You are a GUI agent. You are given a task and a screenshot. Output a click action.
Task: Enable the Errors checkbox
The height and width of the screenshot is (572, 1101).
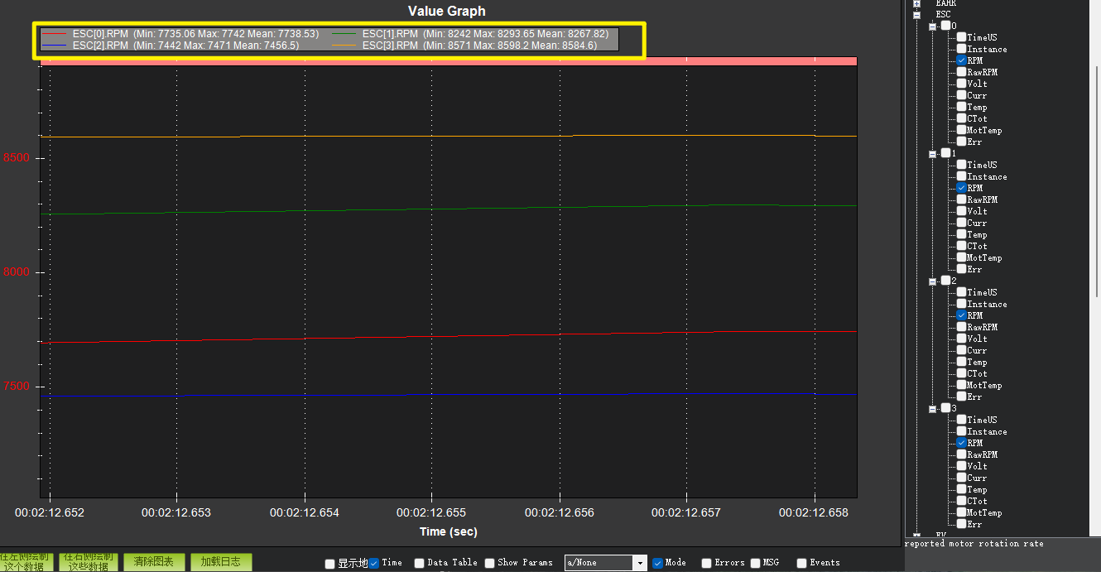tap(707, 563)
